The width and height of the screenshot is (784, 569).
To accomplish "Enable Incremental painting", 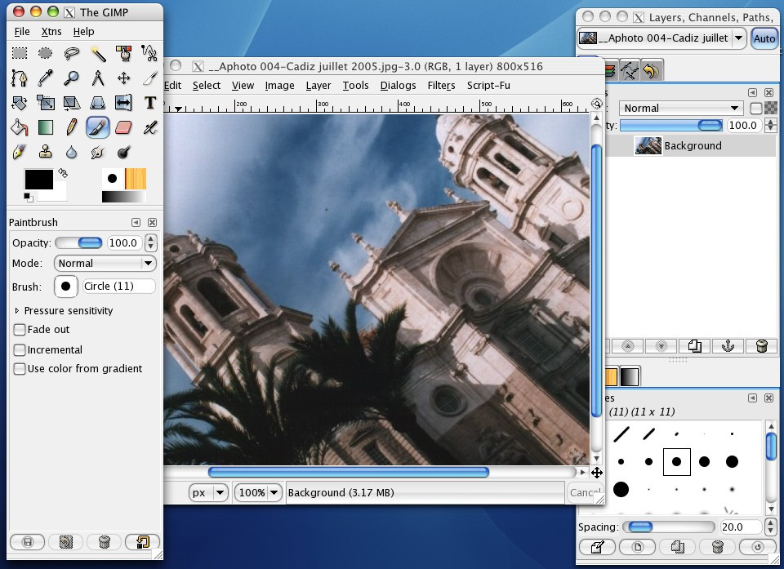I will [x=20, y=349].
